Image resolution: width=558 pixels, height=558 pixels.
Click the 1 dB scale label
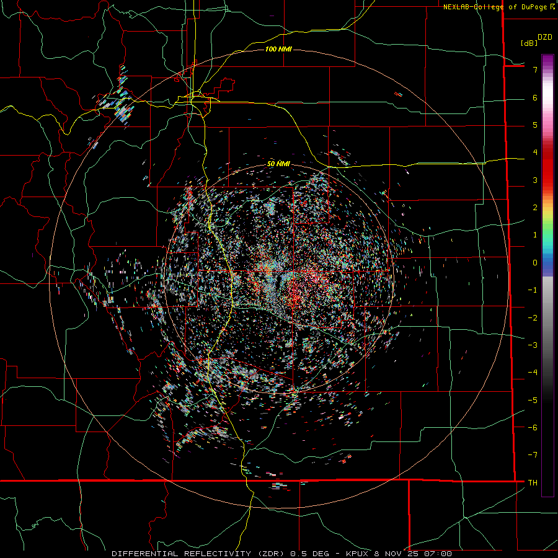coord(535,235)
